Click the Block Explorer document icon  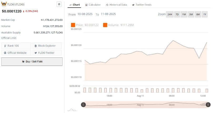[36, 46]
